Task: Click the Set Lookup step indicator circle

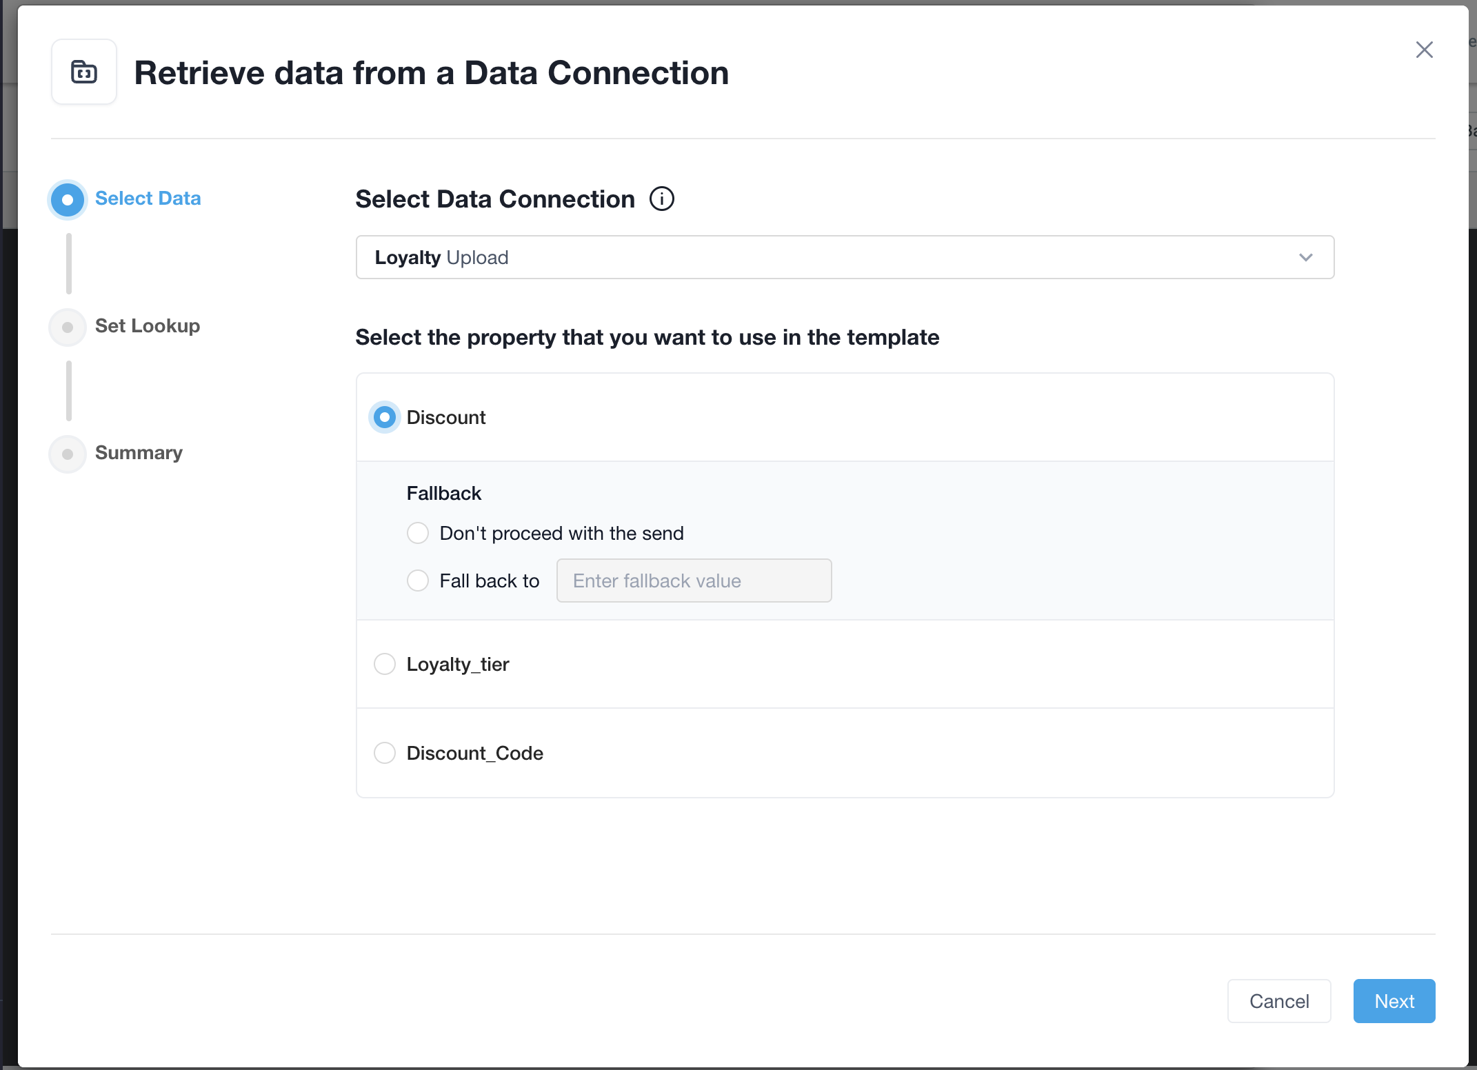Action: 68,327
